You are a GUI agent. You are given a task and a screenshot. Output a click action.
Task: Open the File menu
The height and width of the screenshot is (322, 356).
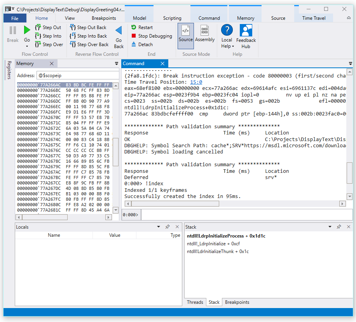15,18
